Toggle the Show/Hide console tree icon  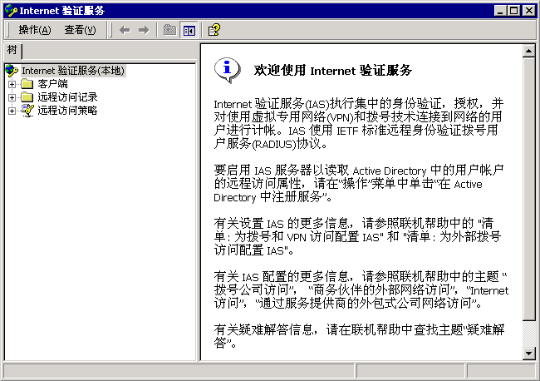(x=189, y=30)
